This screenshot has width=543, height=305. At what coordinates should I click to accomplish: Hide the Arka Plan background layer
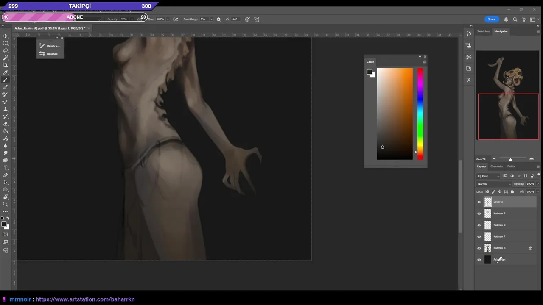pyautogui.click(x=479, y=260)
